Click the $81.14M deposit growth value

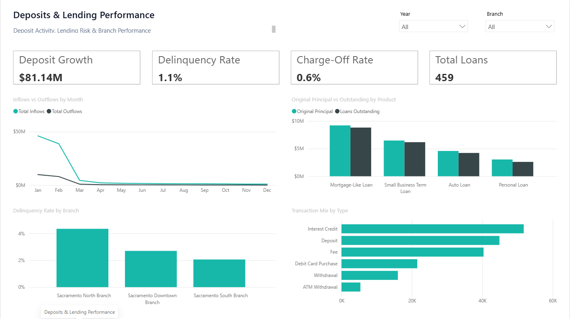tap(41, 78)
